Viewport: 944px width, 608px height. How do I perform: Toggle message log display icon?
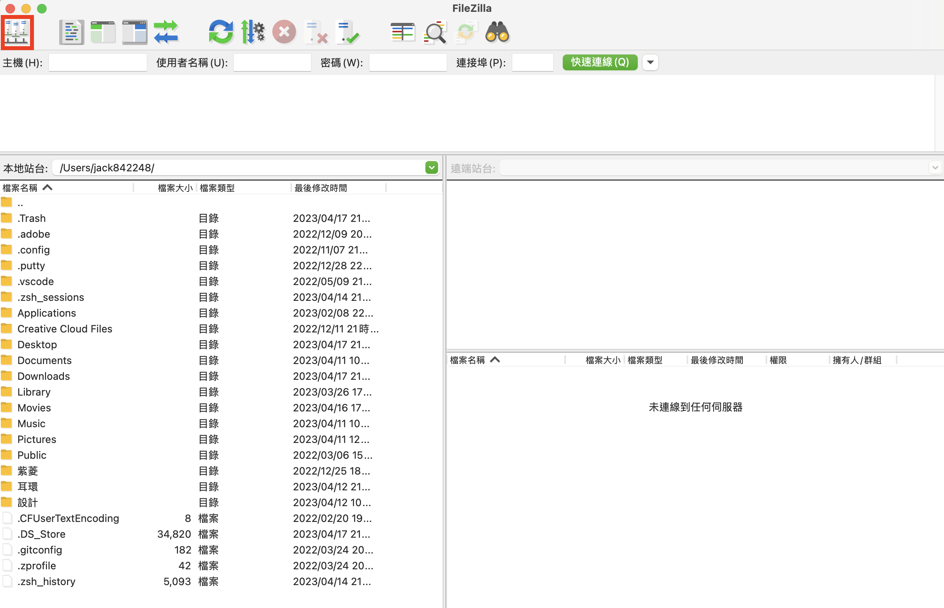point(71,32)
